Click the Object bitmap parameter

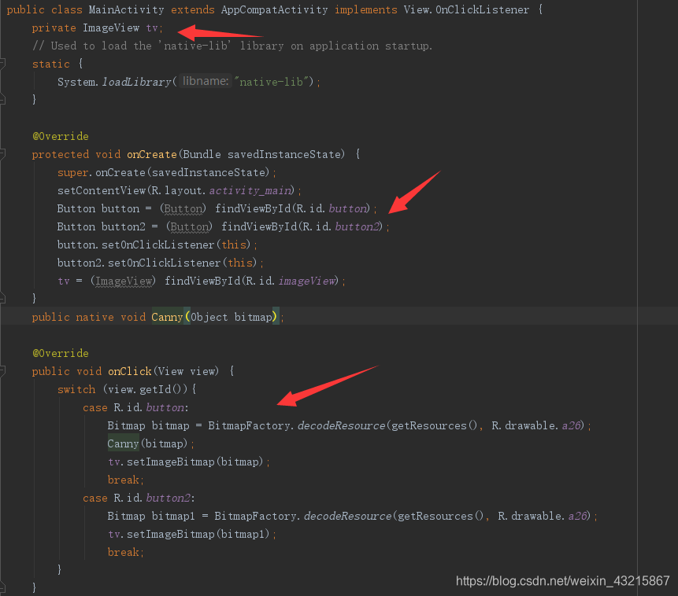(232, 317)
